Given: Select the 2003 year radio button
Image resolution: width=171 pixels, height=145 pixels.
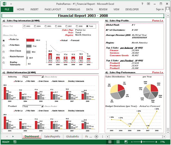Looking at the screenshot, I should tap(25, 26).
